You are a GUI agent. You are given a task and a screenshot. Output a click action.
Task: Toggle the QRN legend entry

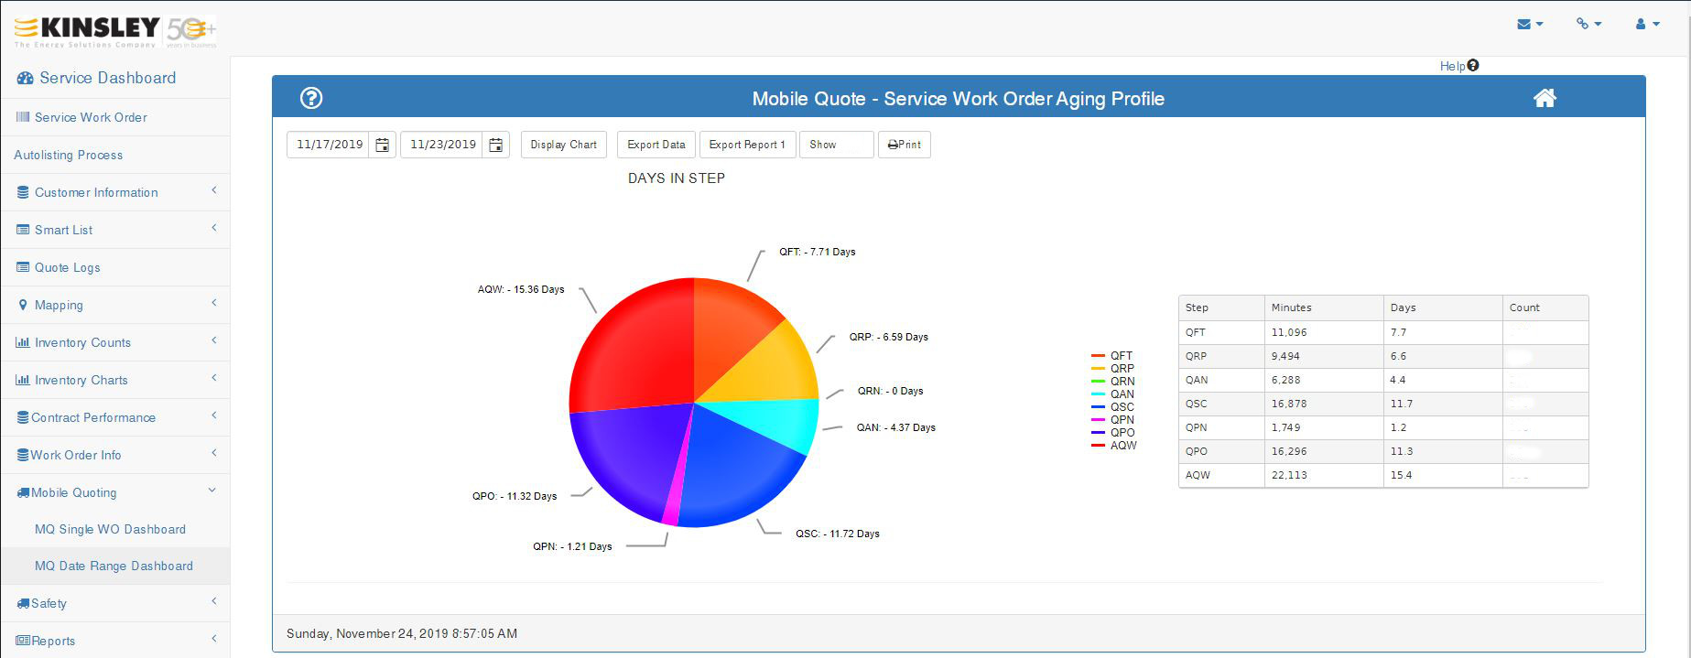1113,381
